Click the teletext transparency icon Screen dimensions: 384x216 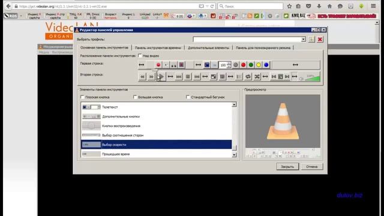[x=214, y=65]
